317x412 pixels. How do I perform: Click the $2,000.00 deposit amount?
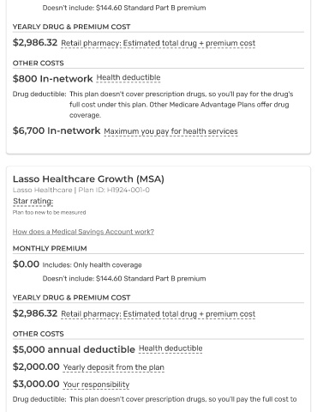point(36,367)
